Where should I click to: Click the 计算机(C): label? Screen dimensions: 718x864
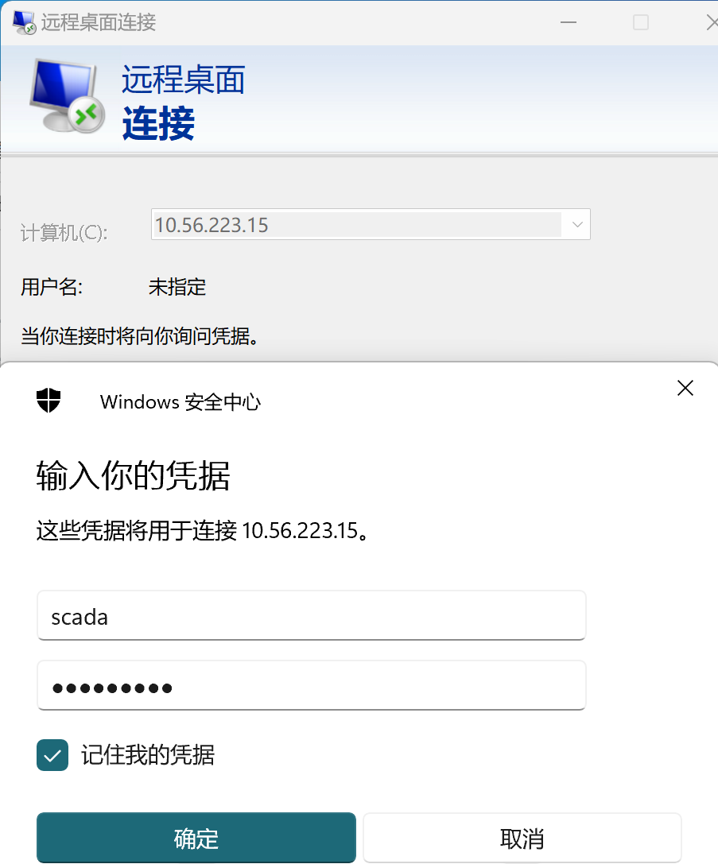tap(64, 233)
